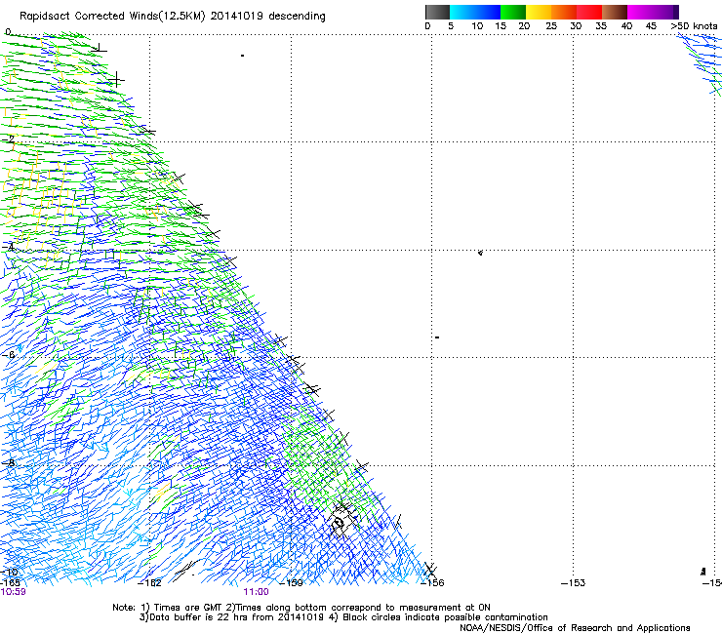Click the small island mark at the -4 latitude line
Image resolution: width=722 pixels, height=634 pixels.
[480, 253]
